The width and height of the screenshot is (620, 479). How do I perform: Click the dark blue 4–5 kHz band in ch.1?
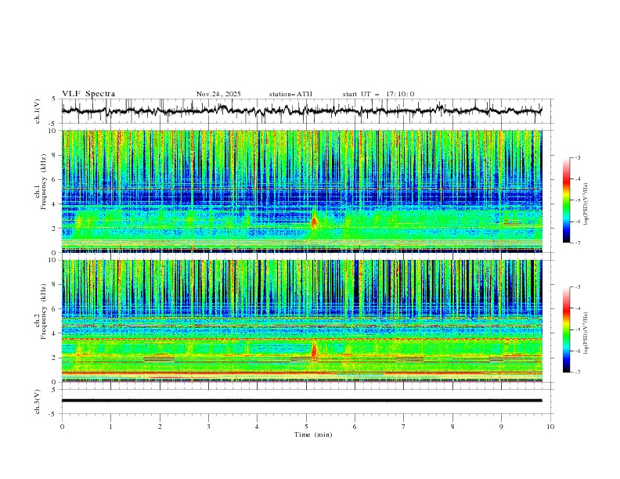[x=301, y=196]
